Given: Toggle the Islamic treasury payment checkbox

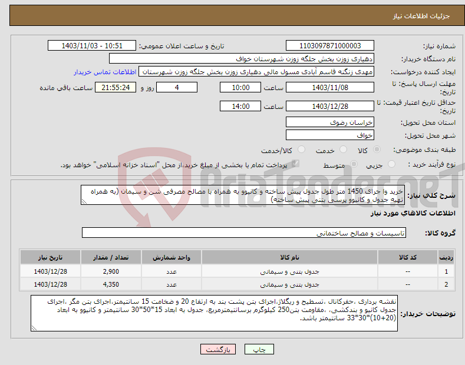Looking at the screenshot, I should 295,164.
